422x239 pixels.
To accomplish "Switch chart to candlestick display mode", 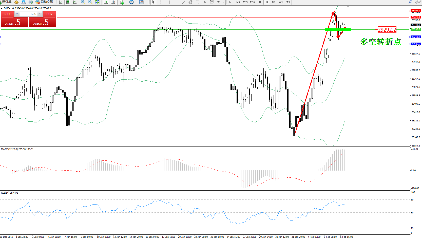I will click(x=68, y=2).
